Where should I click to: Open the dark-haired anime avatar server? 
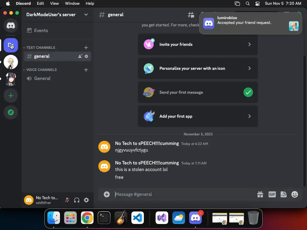(x=11, y=79)
